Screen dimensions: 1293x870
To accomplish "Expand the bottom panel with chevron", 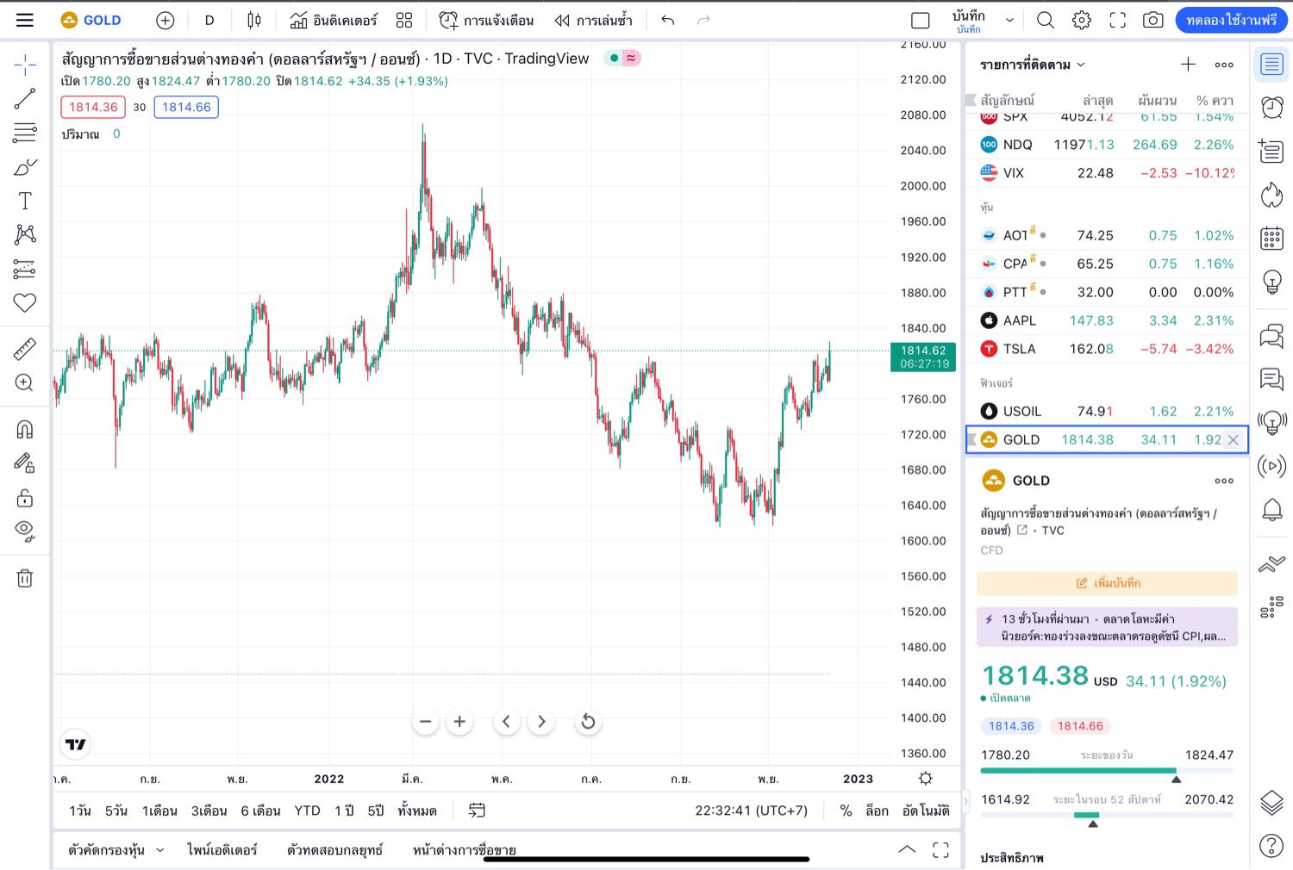I will pos(907,849).
